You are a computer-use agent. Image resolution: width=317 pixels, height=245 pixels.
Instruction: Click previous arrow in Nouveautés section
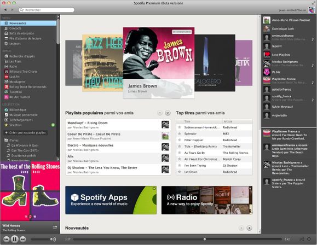click(x=241, y=228)
